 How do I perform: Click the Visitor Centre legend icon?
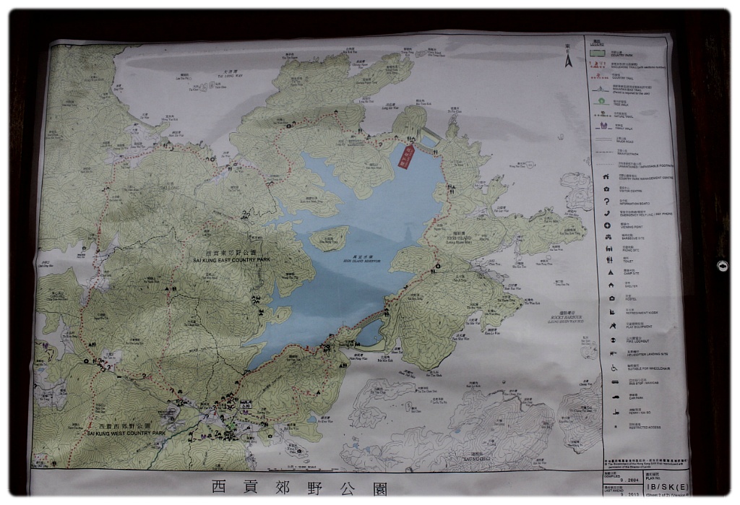606,189
